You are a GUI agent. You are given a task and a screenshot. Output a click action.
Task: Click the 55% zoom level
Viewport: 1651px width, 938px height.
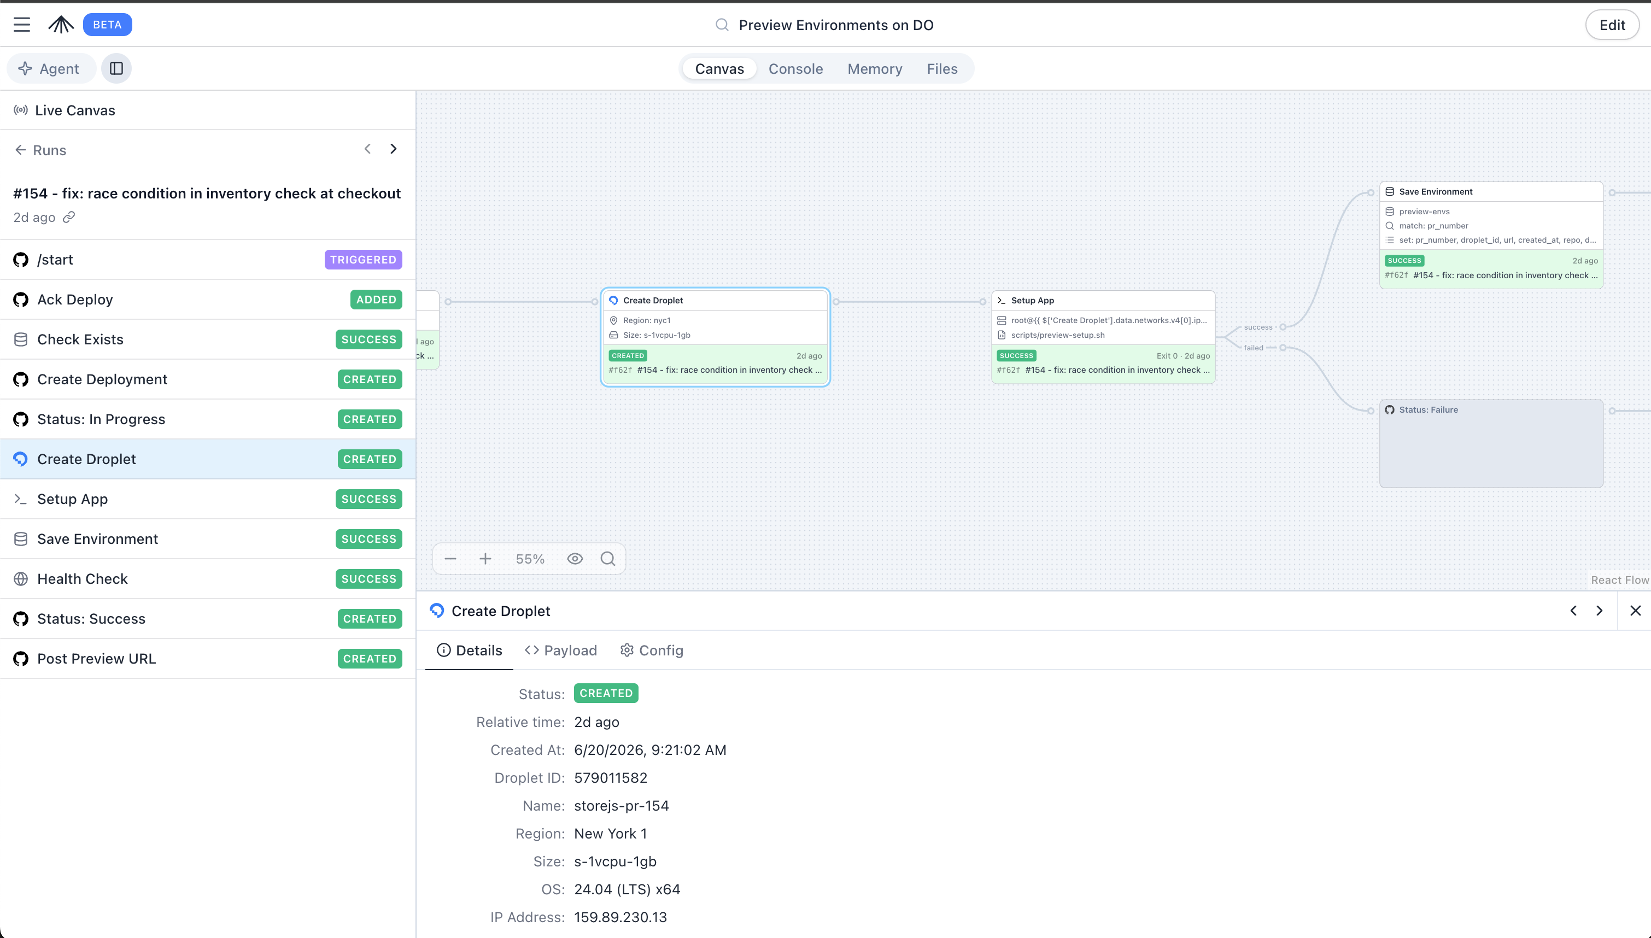click(530, 559)
